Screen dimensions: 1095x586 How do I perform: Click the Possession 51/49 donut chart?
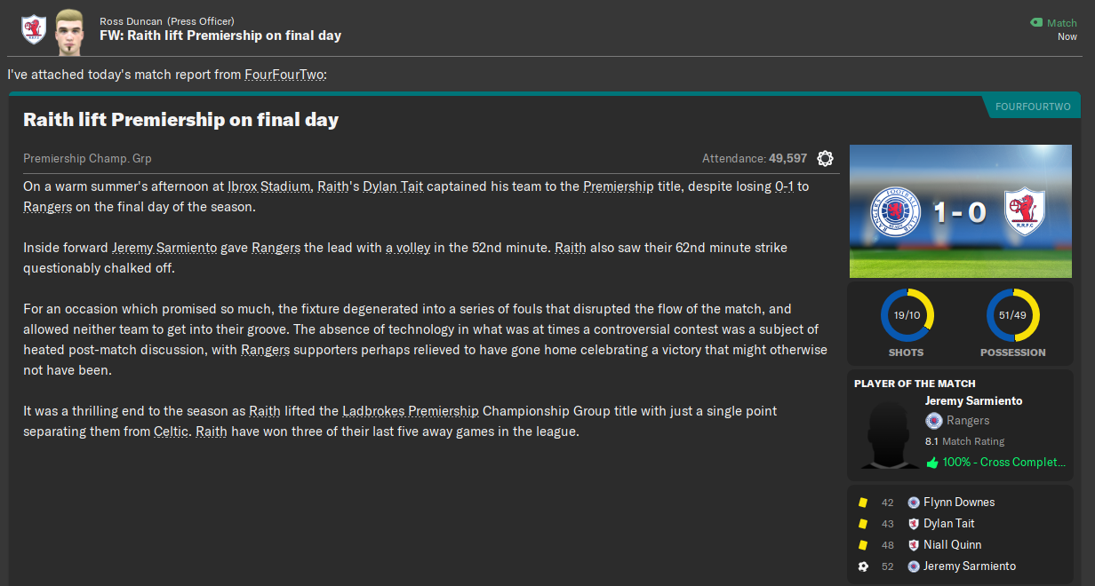[1012, 316]
